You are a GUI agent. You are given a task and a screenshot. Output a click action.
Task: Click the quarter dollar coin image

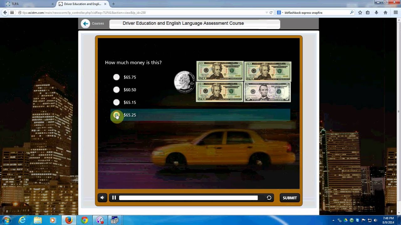pyautogui.click(x=185, y=82)
